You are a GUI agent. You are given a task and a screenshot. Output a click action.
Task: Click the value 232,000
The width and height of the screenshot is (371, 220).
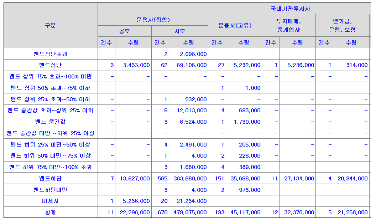coord(196,99)
